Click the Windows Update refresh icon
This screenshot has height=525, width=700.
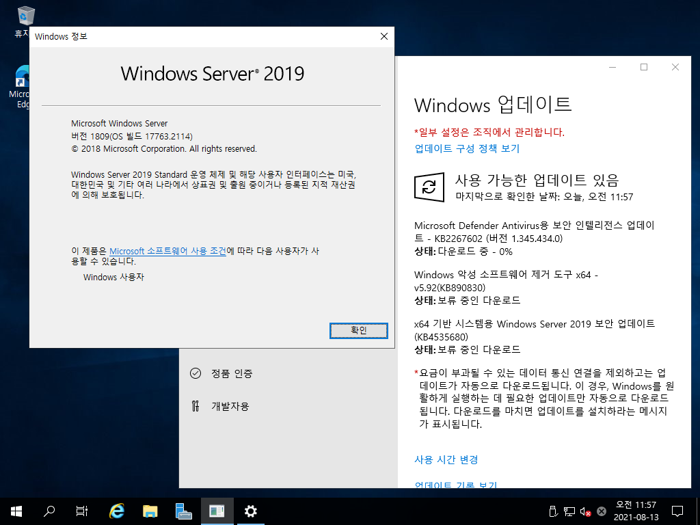pos(429,187)
